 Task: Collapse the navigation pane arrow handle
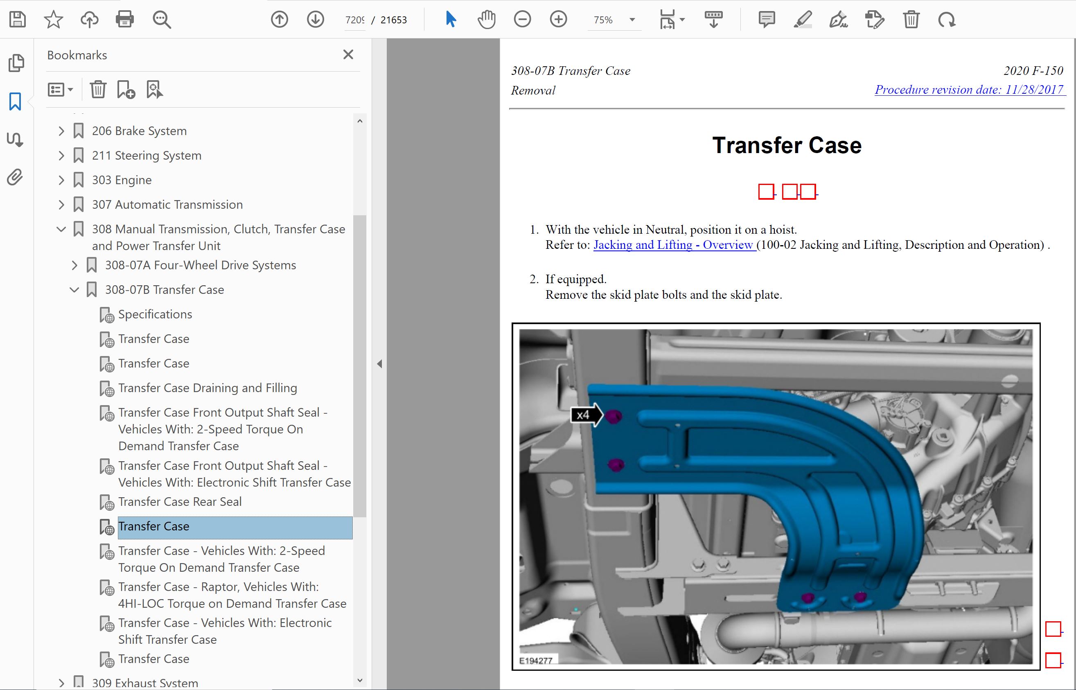click(379, 364)
